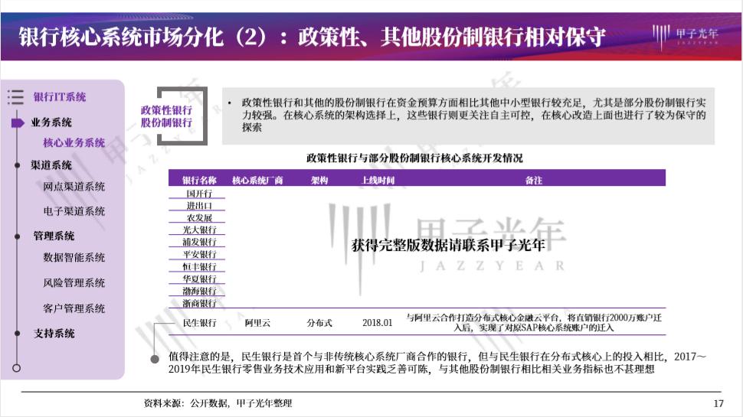Click the 核心系统厂商 column header
Screen dimensions: 743x417
tap(257, 181)
